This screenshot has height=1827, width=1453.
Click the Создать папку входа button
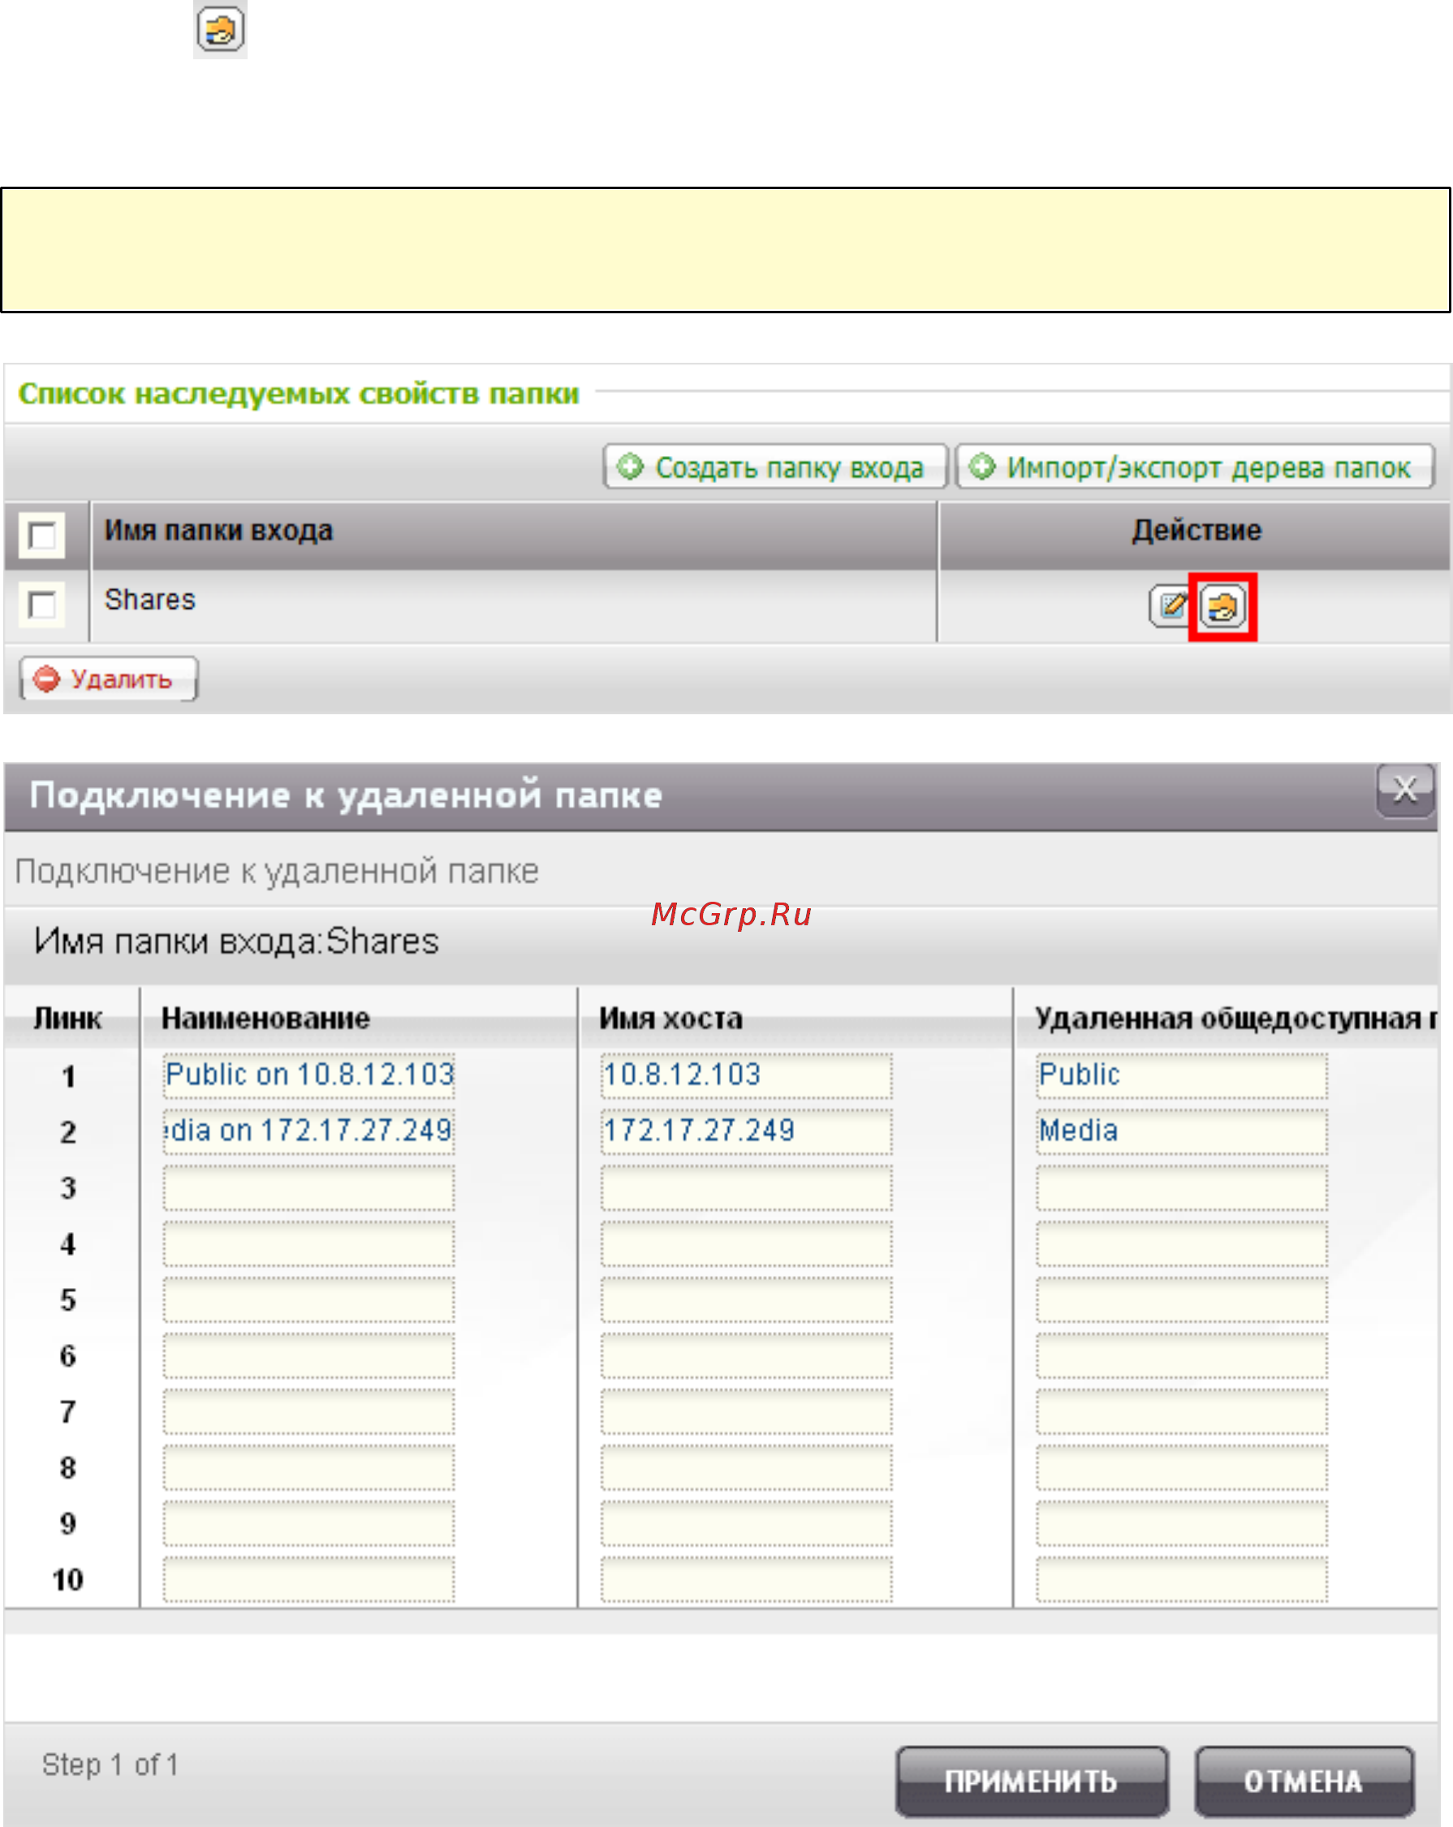(x=775, y=467)
